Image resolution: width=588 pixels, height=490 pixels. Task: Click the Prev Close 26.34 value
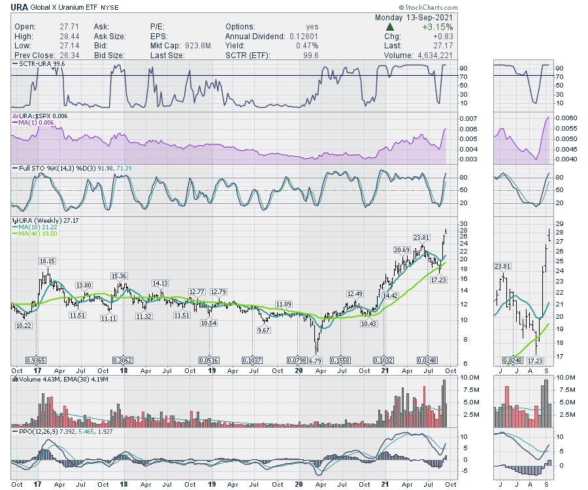(69, 55)
